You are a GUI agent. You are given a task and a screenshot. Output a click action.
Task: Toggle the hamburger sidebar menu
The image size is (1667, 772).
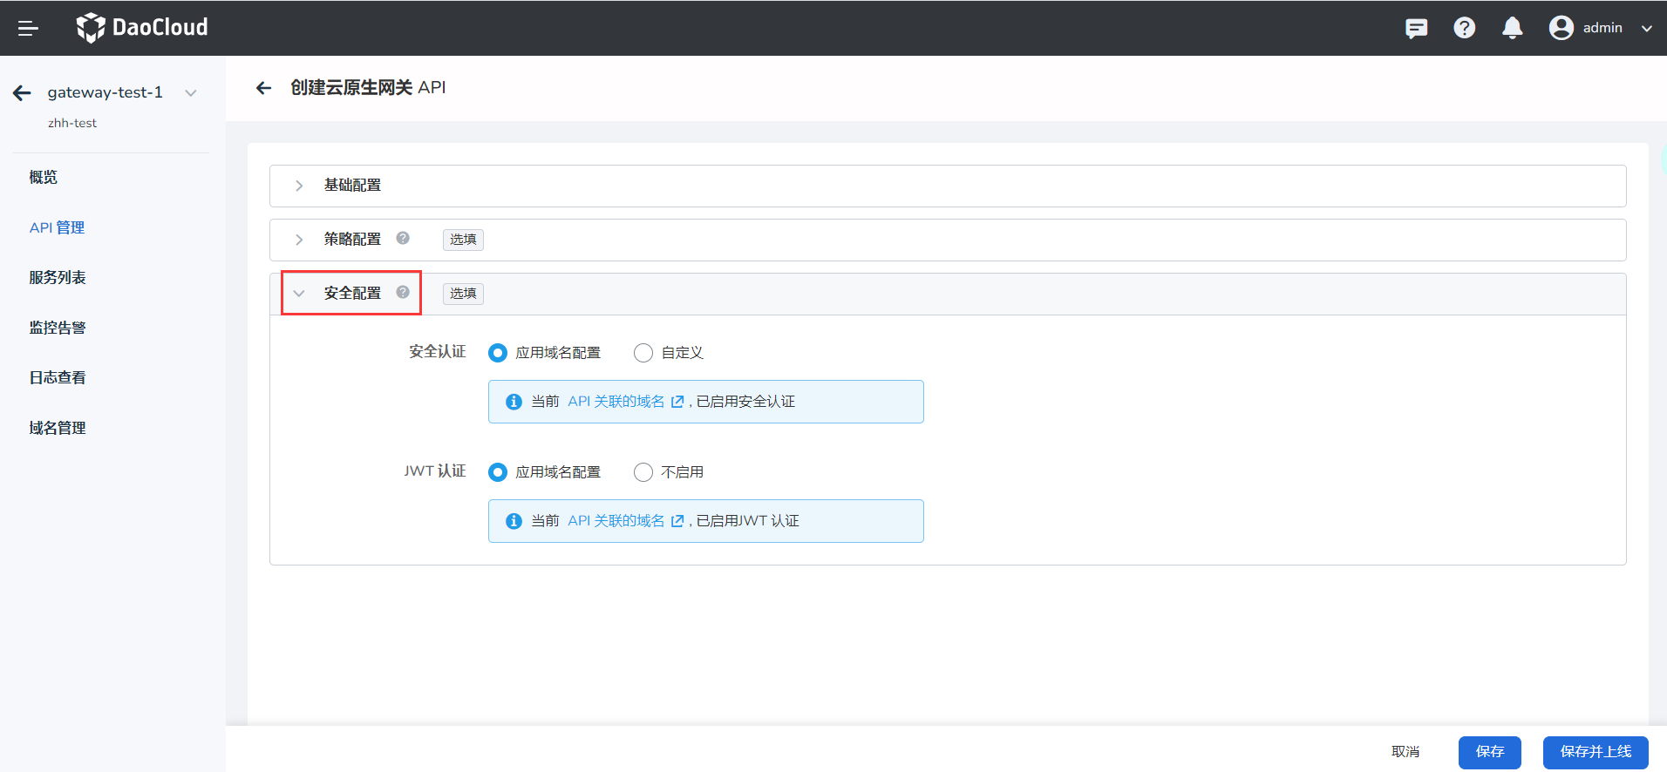coord(28,28)
